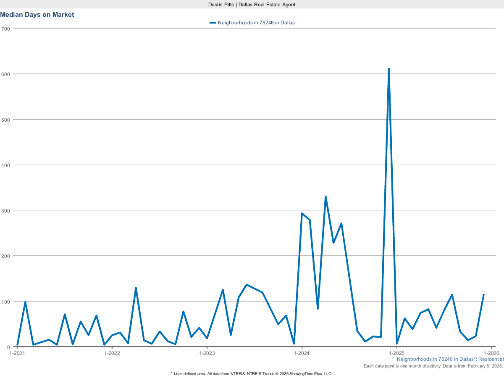Click the 400 y-axis label

coord(6,165)
